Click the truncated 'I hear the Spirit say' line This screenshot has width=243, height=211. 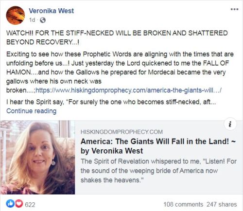click(x=111, y=102)
